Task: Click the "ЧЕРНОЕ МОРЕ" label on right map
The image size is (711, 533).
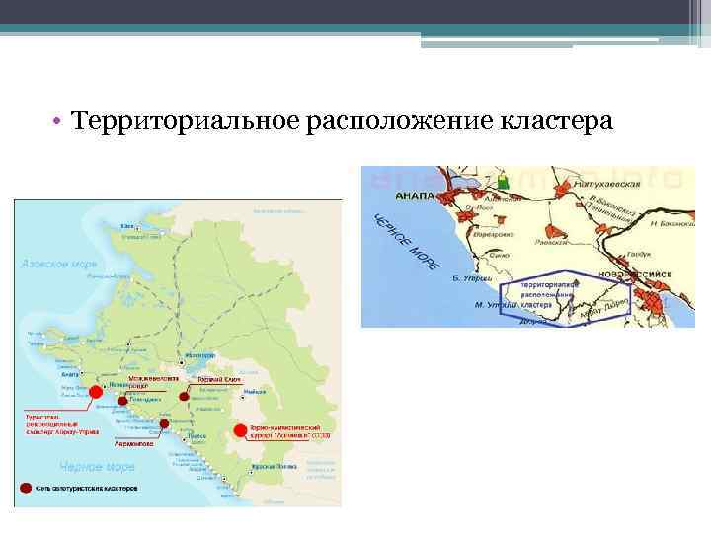Action: click(x=406, y=241)
